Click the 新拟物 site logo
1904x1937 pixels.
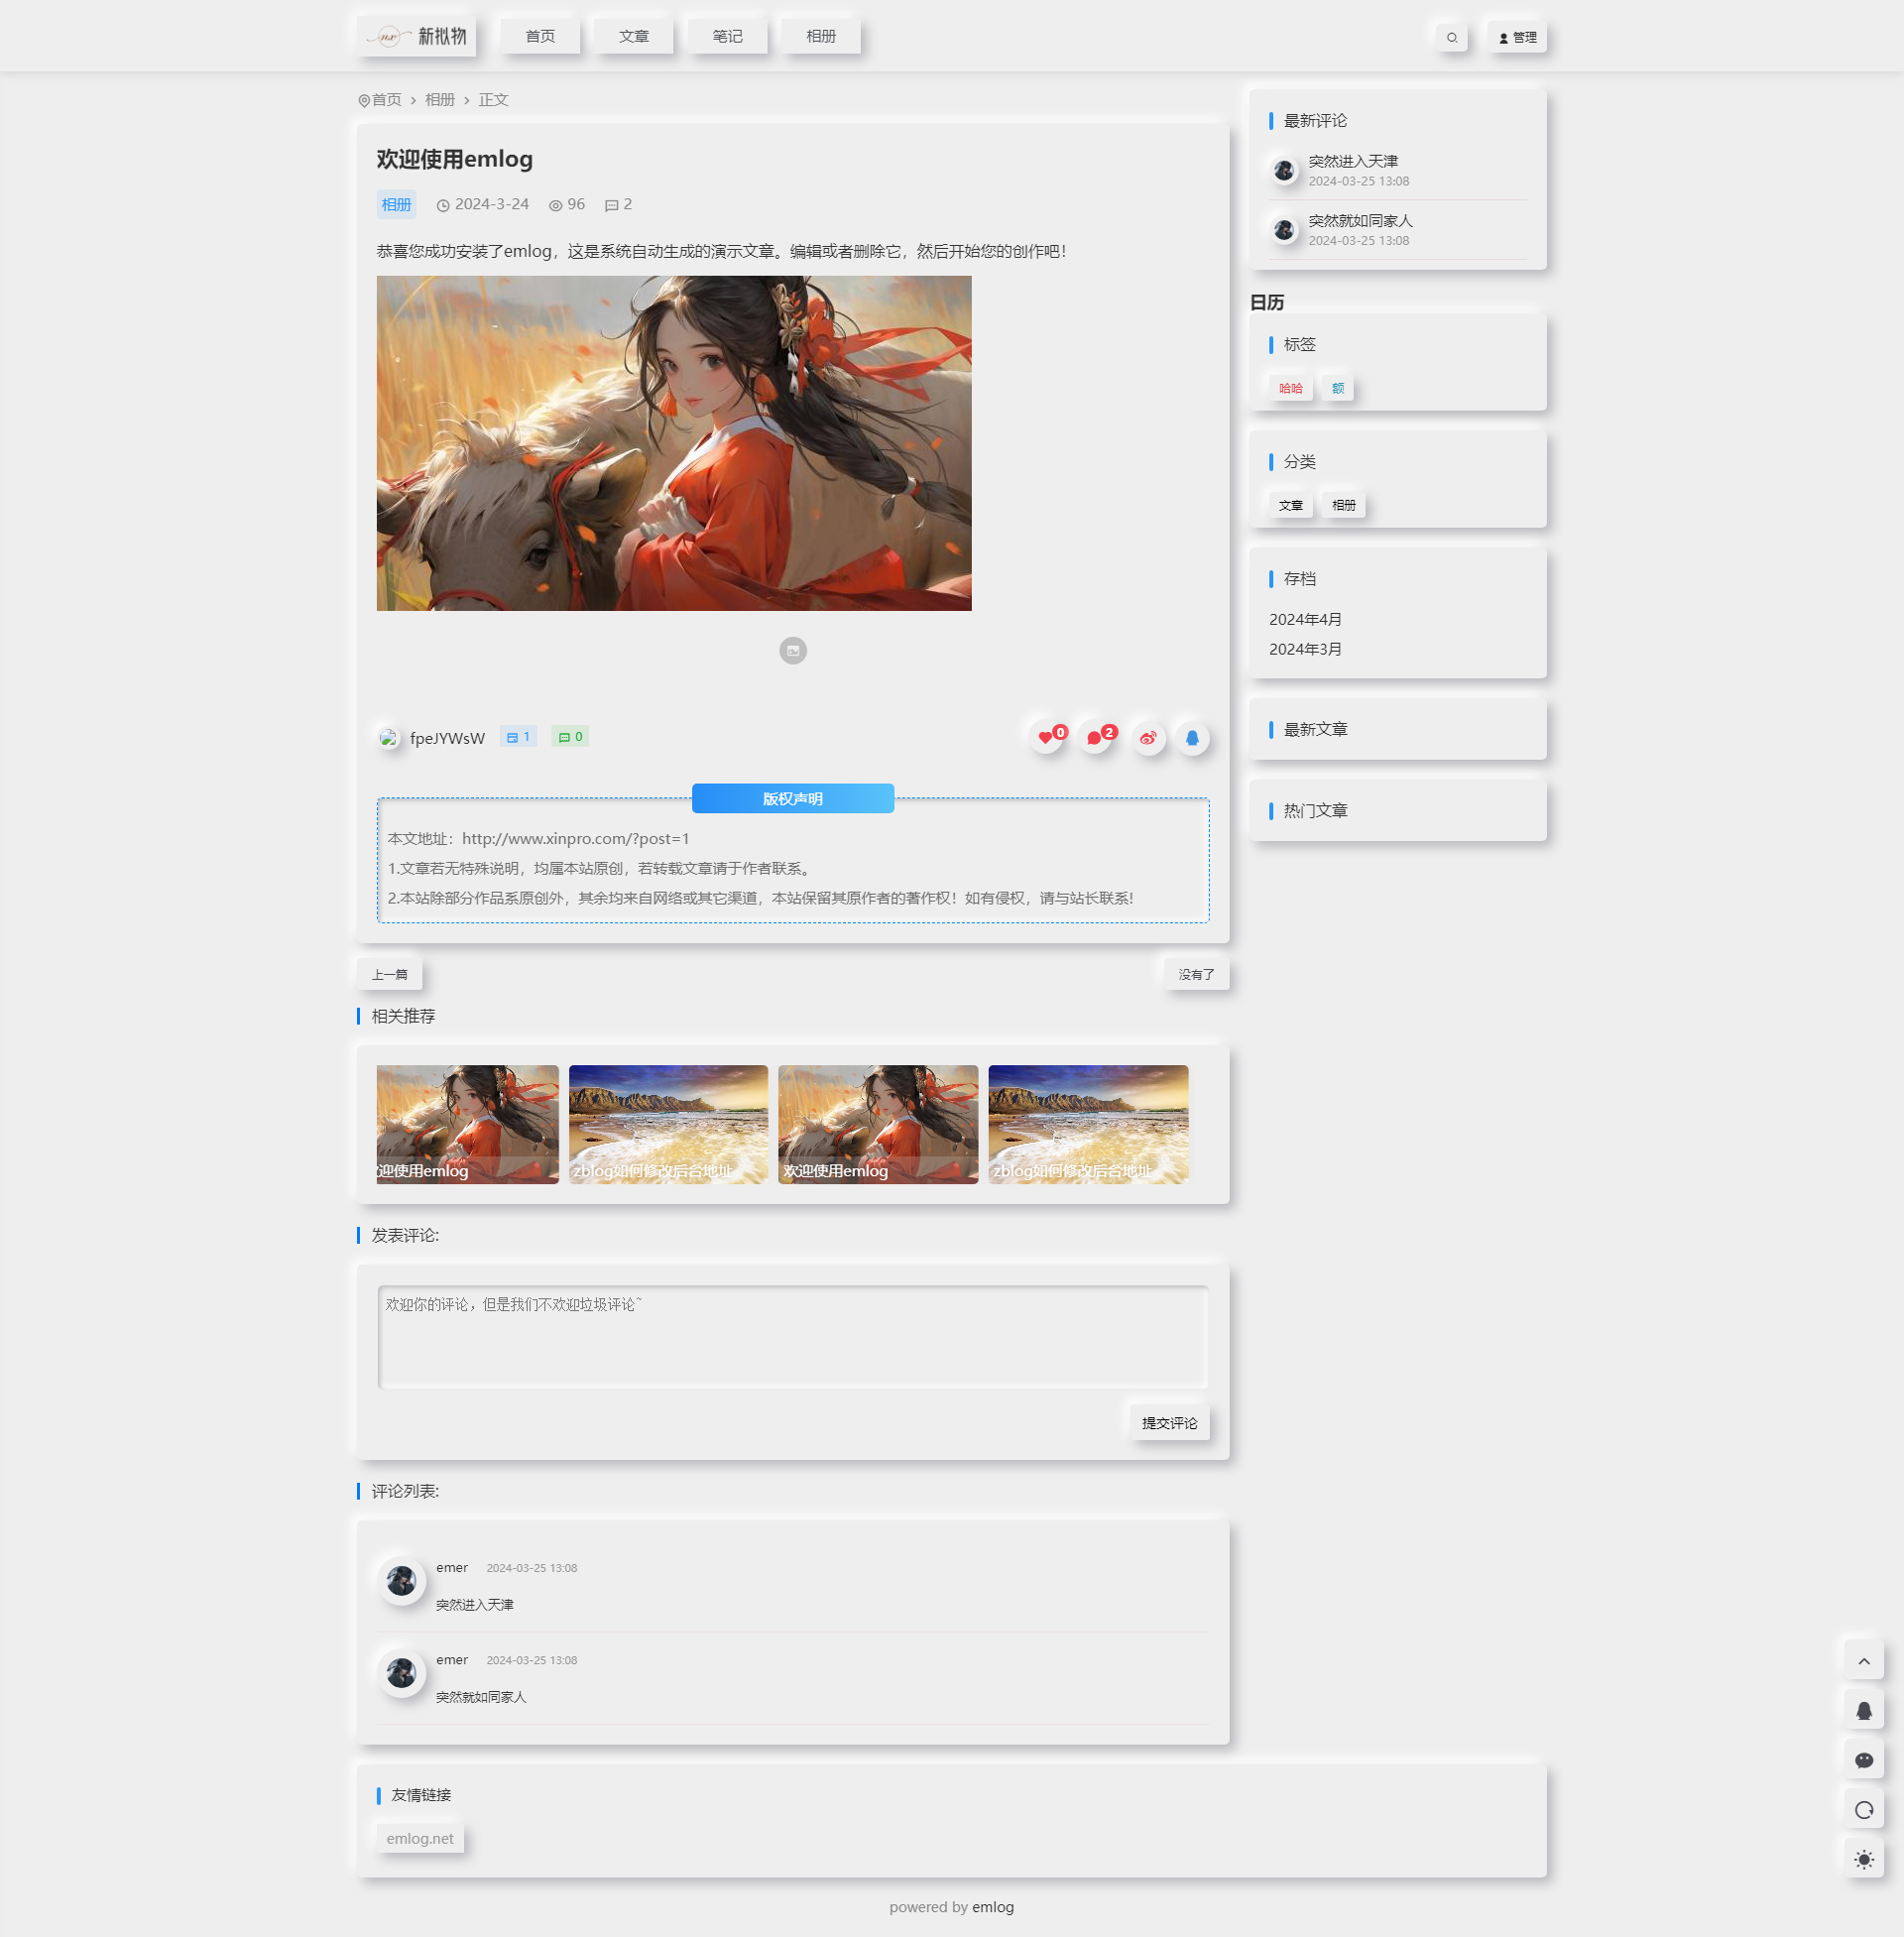point(417,36)
